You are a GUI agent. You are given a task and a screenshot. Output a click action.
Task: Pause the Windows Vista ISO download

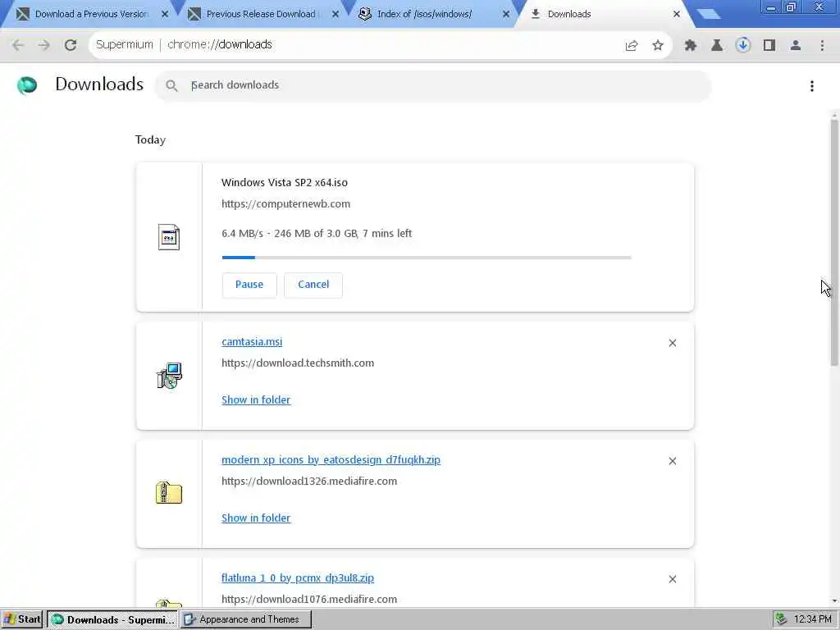pyautogui.click(x=249, y=285)
